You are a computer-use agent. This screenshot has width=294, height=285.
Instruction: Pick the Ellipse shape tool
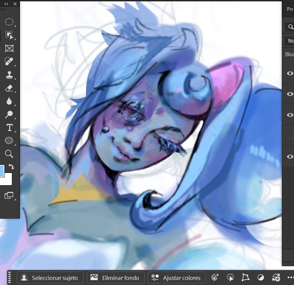[x=9, y=140]
